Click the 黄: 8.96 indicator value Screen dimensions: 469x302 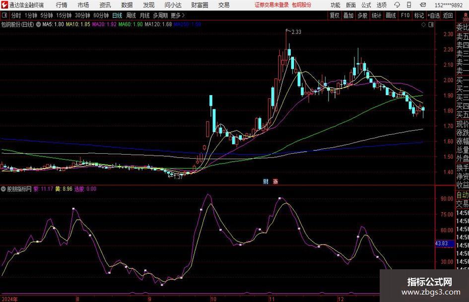point(64,189)
